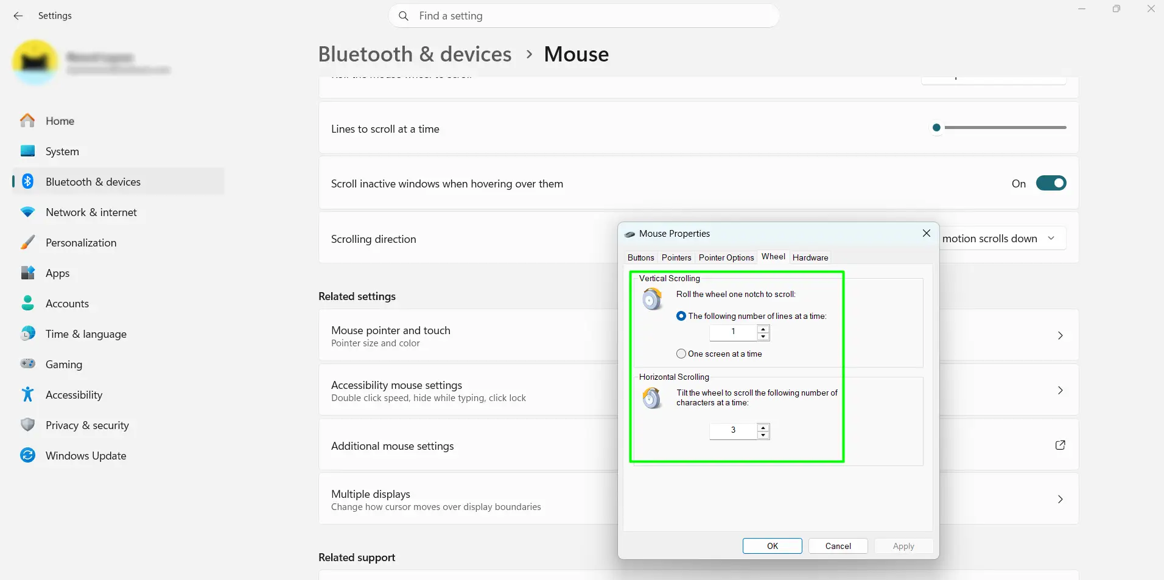Select 'The following number of lines' radio
Screen dimensions: 1164x580
[681, 316]
